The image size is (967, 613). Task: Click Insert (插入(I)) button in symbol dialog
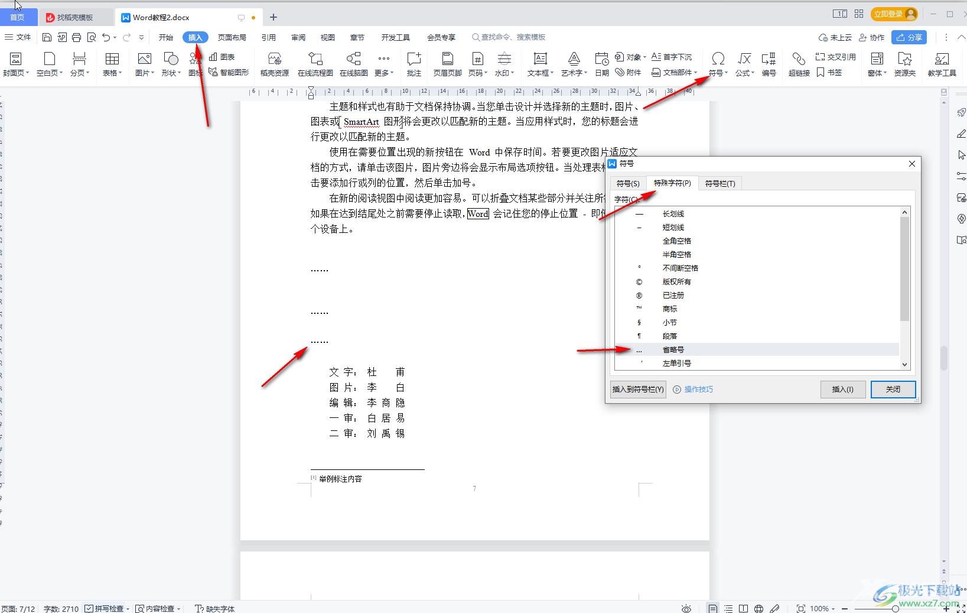842,389
